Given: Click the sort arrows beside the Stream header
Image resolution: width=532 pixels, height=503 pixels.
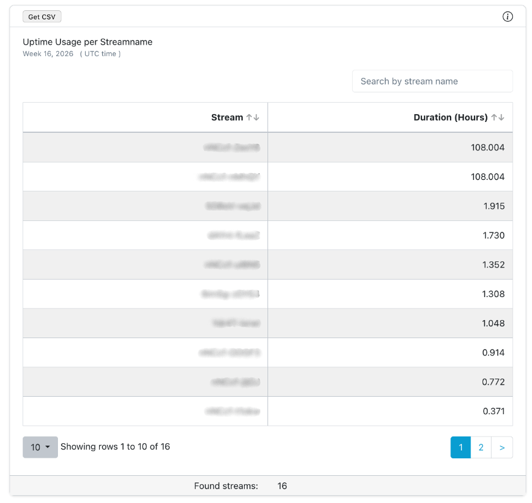Looking at the screenshot, I should [252, 118].
